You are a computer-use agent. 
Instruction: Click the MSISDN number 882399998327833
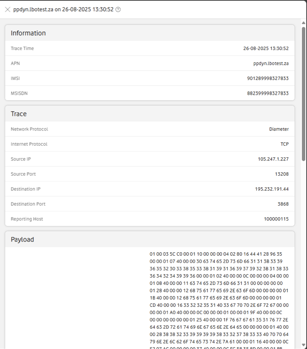(267, 93)
